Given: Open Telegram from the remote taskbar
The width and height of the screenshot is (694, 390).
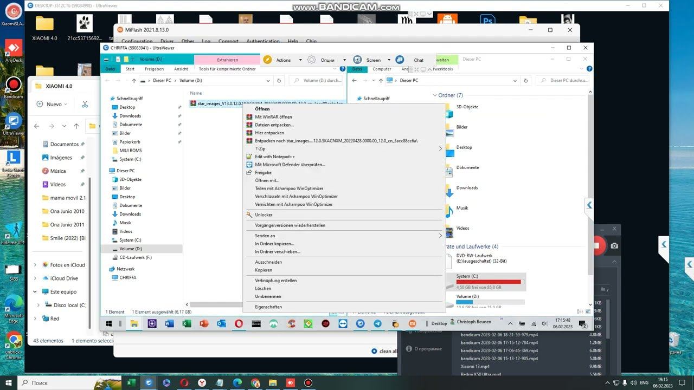Looking at the screenshot, I should (377, 323).
